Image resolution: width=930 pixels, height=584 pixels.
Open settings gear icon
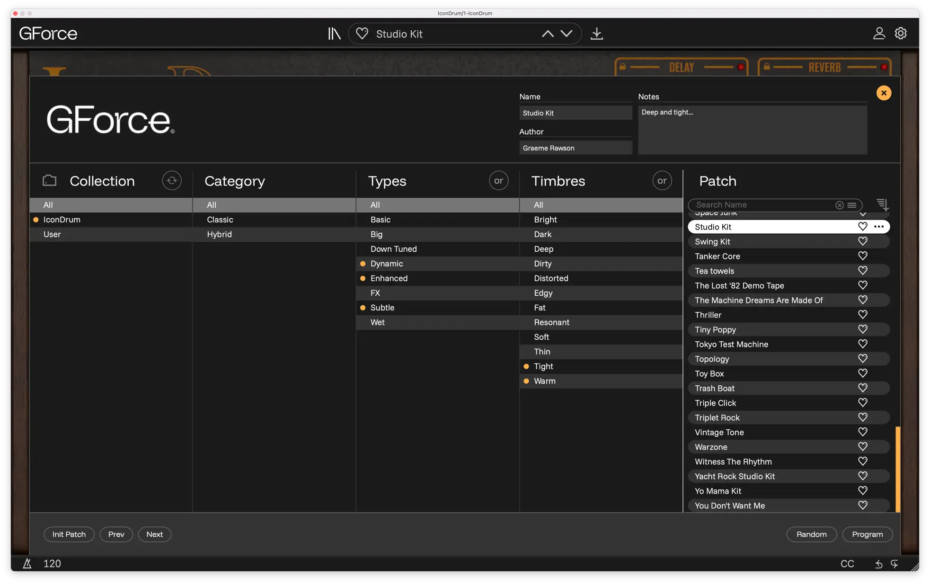901,33
